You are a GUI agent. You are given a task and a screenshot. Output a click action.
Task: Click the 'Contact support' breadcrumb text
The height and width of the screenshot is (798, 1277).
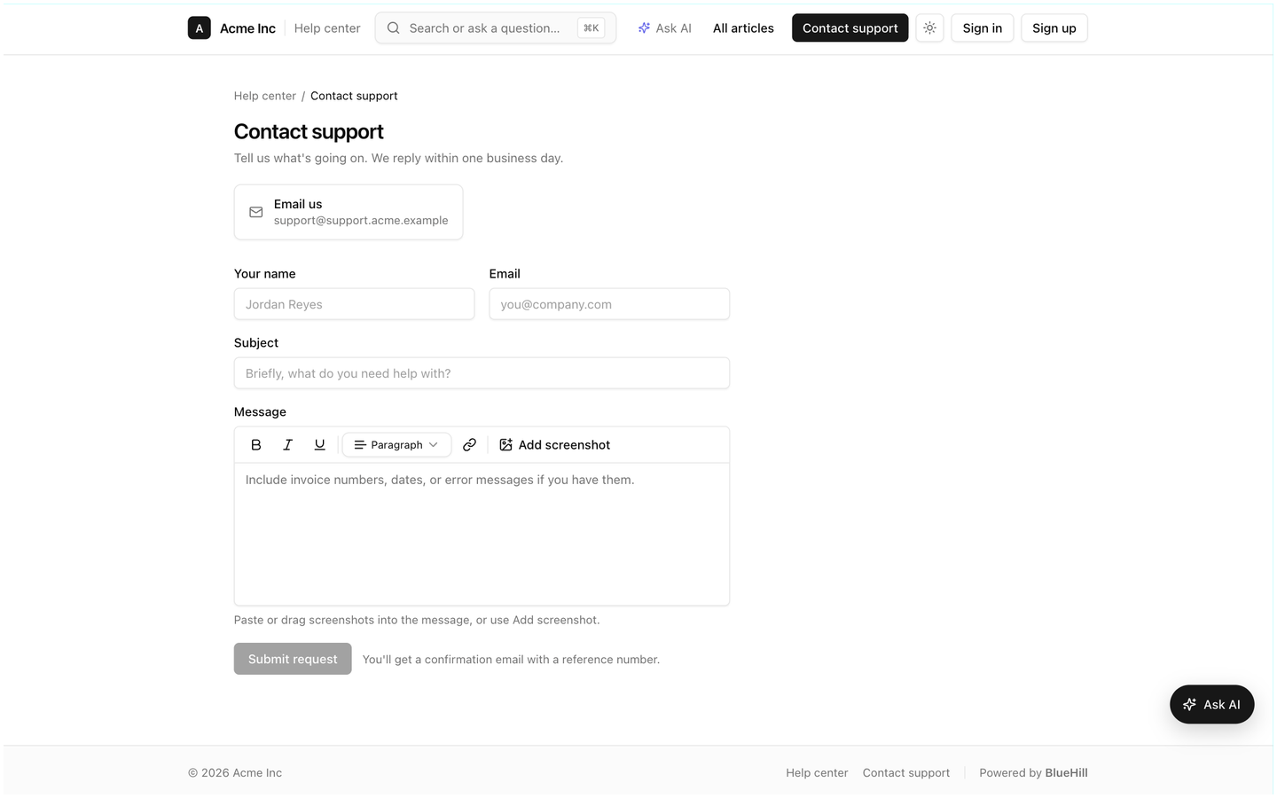pos(354,96)
